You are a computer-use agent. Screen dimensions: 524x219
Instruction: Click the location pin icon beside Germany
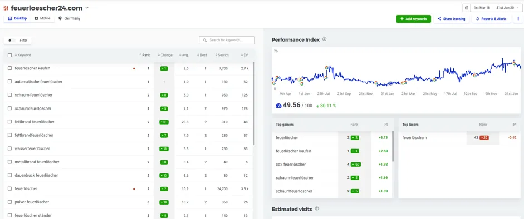click(x=60, y=19)
